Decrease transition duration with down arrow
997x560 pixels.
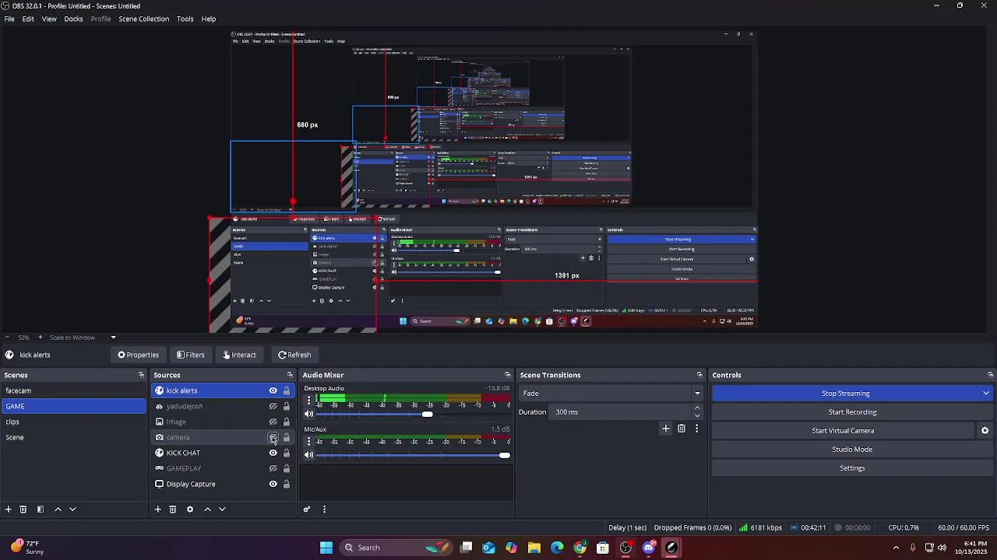697,415
